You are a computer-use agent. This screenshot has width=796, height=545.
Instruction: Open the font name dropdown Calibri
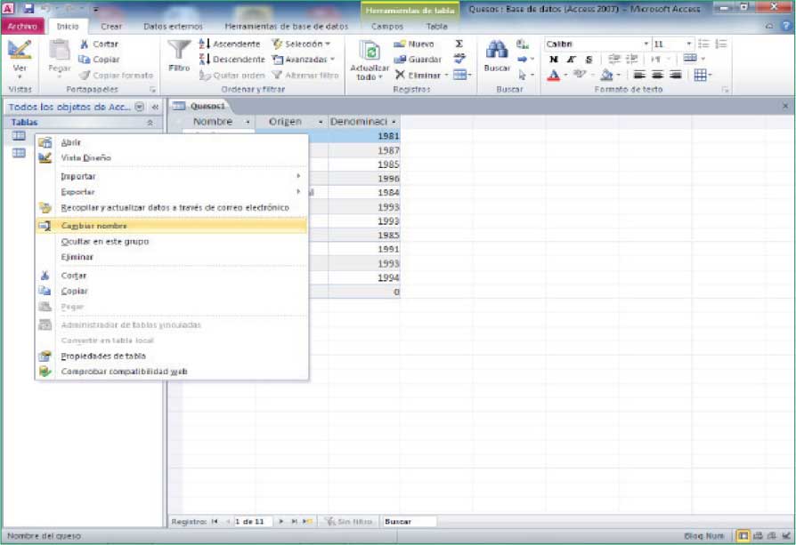coord(595,44)
